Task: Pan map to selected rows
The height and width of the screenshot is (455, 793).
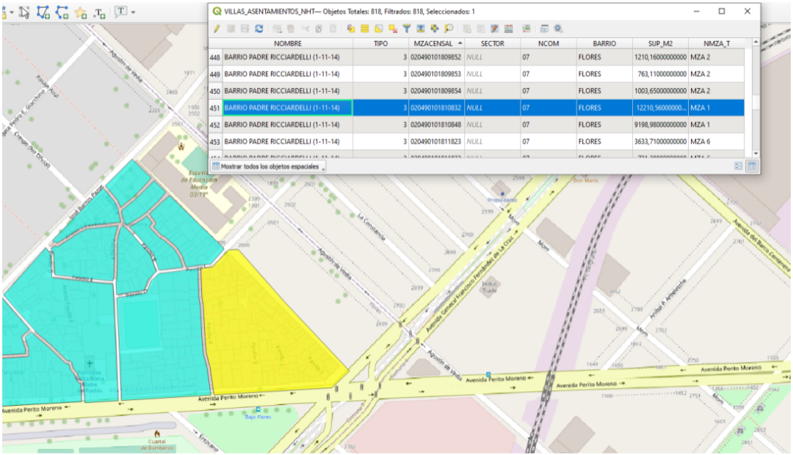Action: 435,29
